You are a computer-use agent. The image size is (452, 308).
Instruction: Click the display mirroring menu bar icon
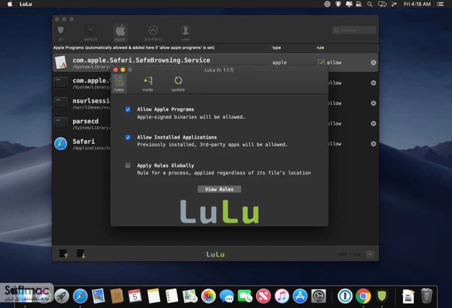point(382,4)
